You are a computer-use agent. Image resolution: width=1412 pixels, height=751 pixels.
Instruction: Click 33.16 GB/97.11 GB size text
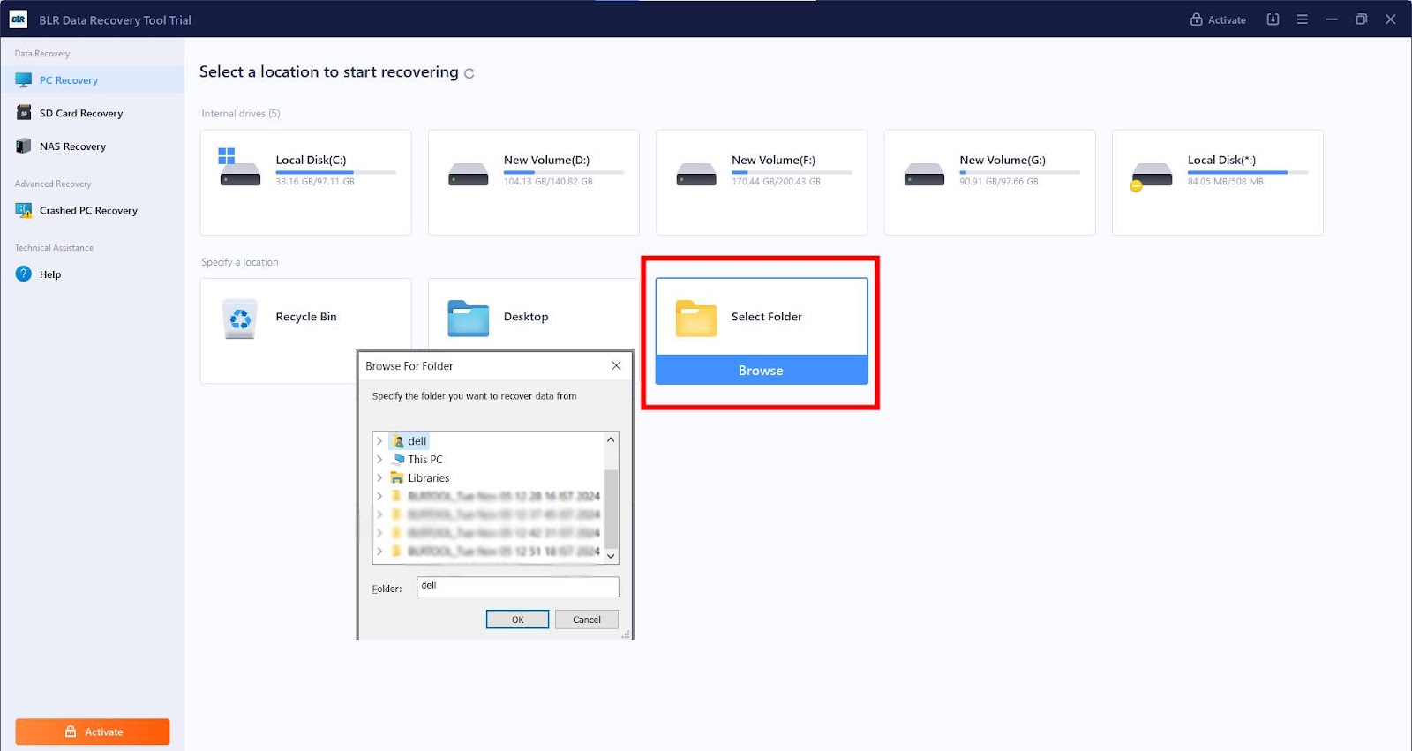pos(315,182)
